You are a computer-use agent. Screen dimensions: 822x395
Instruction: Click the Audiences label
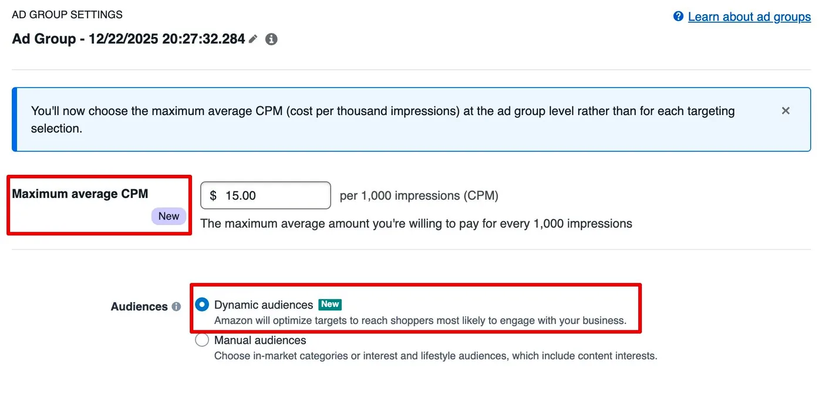tap(139, 306)
